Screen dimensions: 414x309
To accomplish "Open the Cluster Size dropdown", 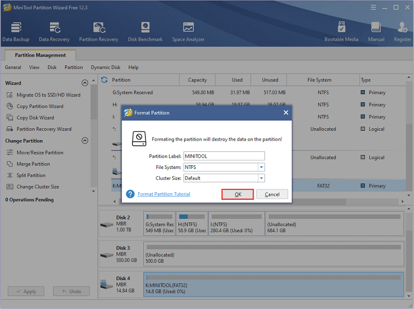I will 261,178.
